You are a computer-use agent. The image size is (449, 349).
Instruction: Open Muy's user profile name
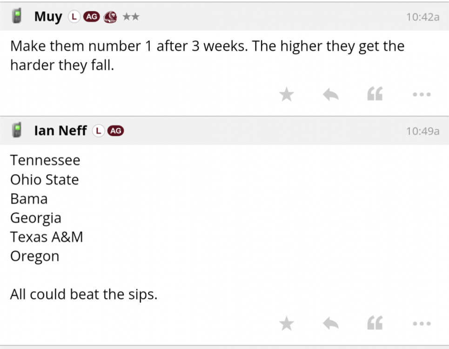48,17
